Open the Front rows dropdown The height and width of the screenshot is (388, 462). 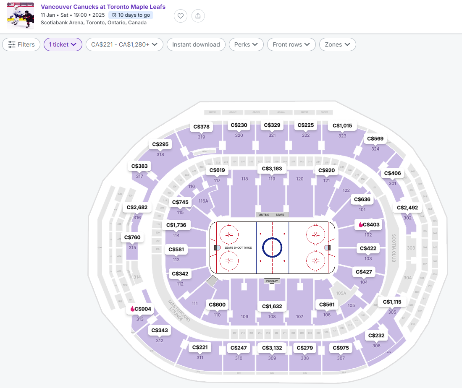[x=291, y=44]
